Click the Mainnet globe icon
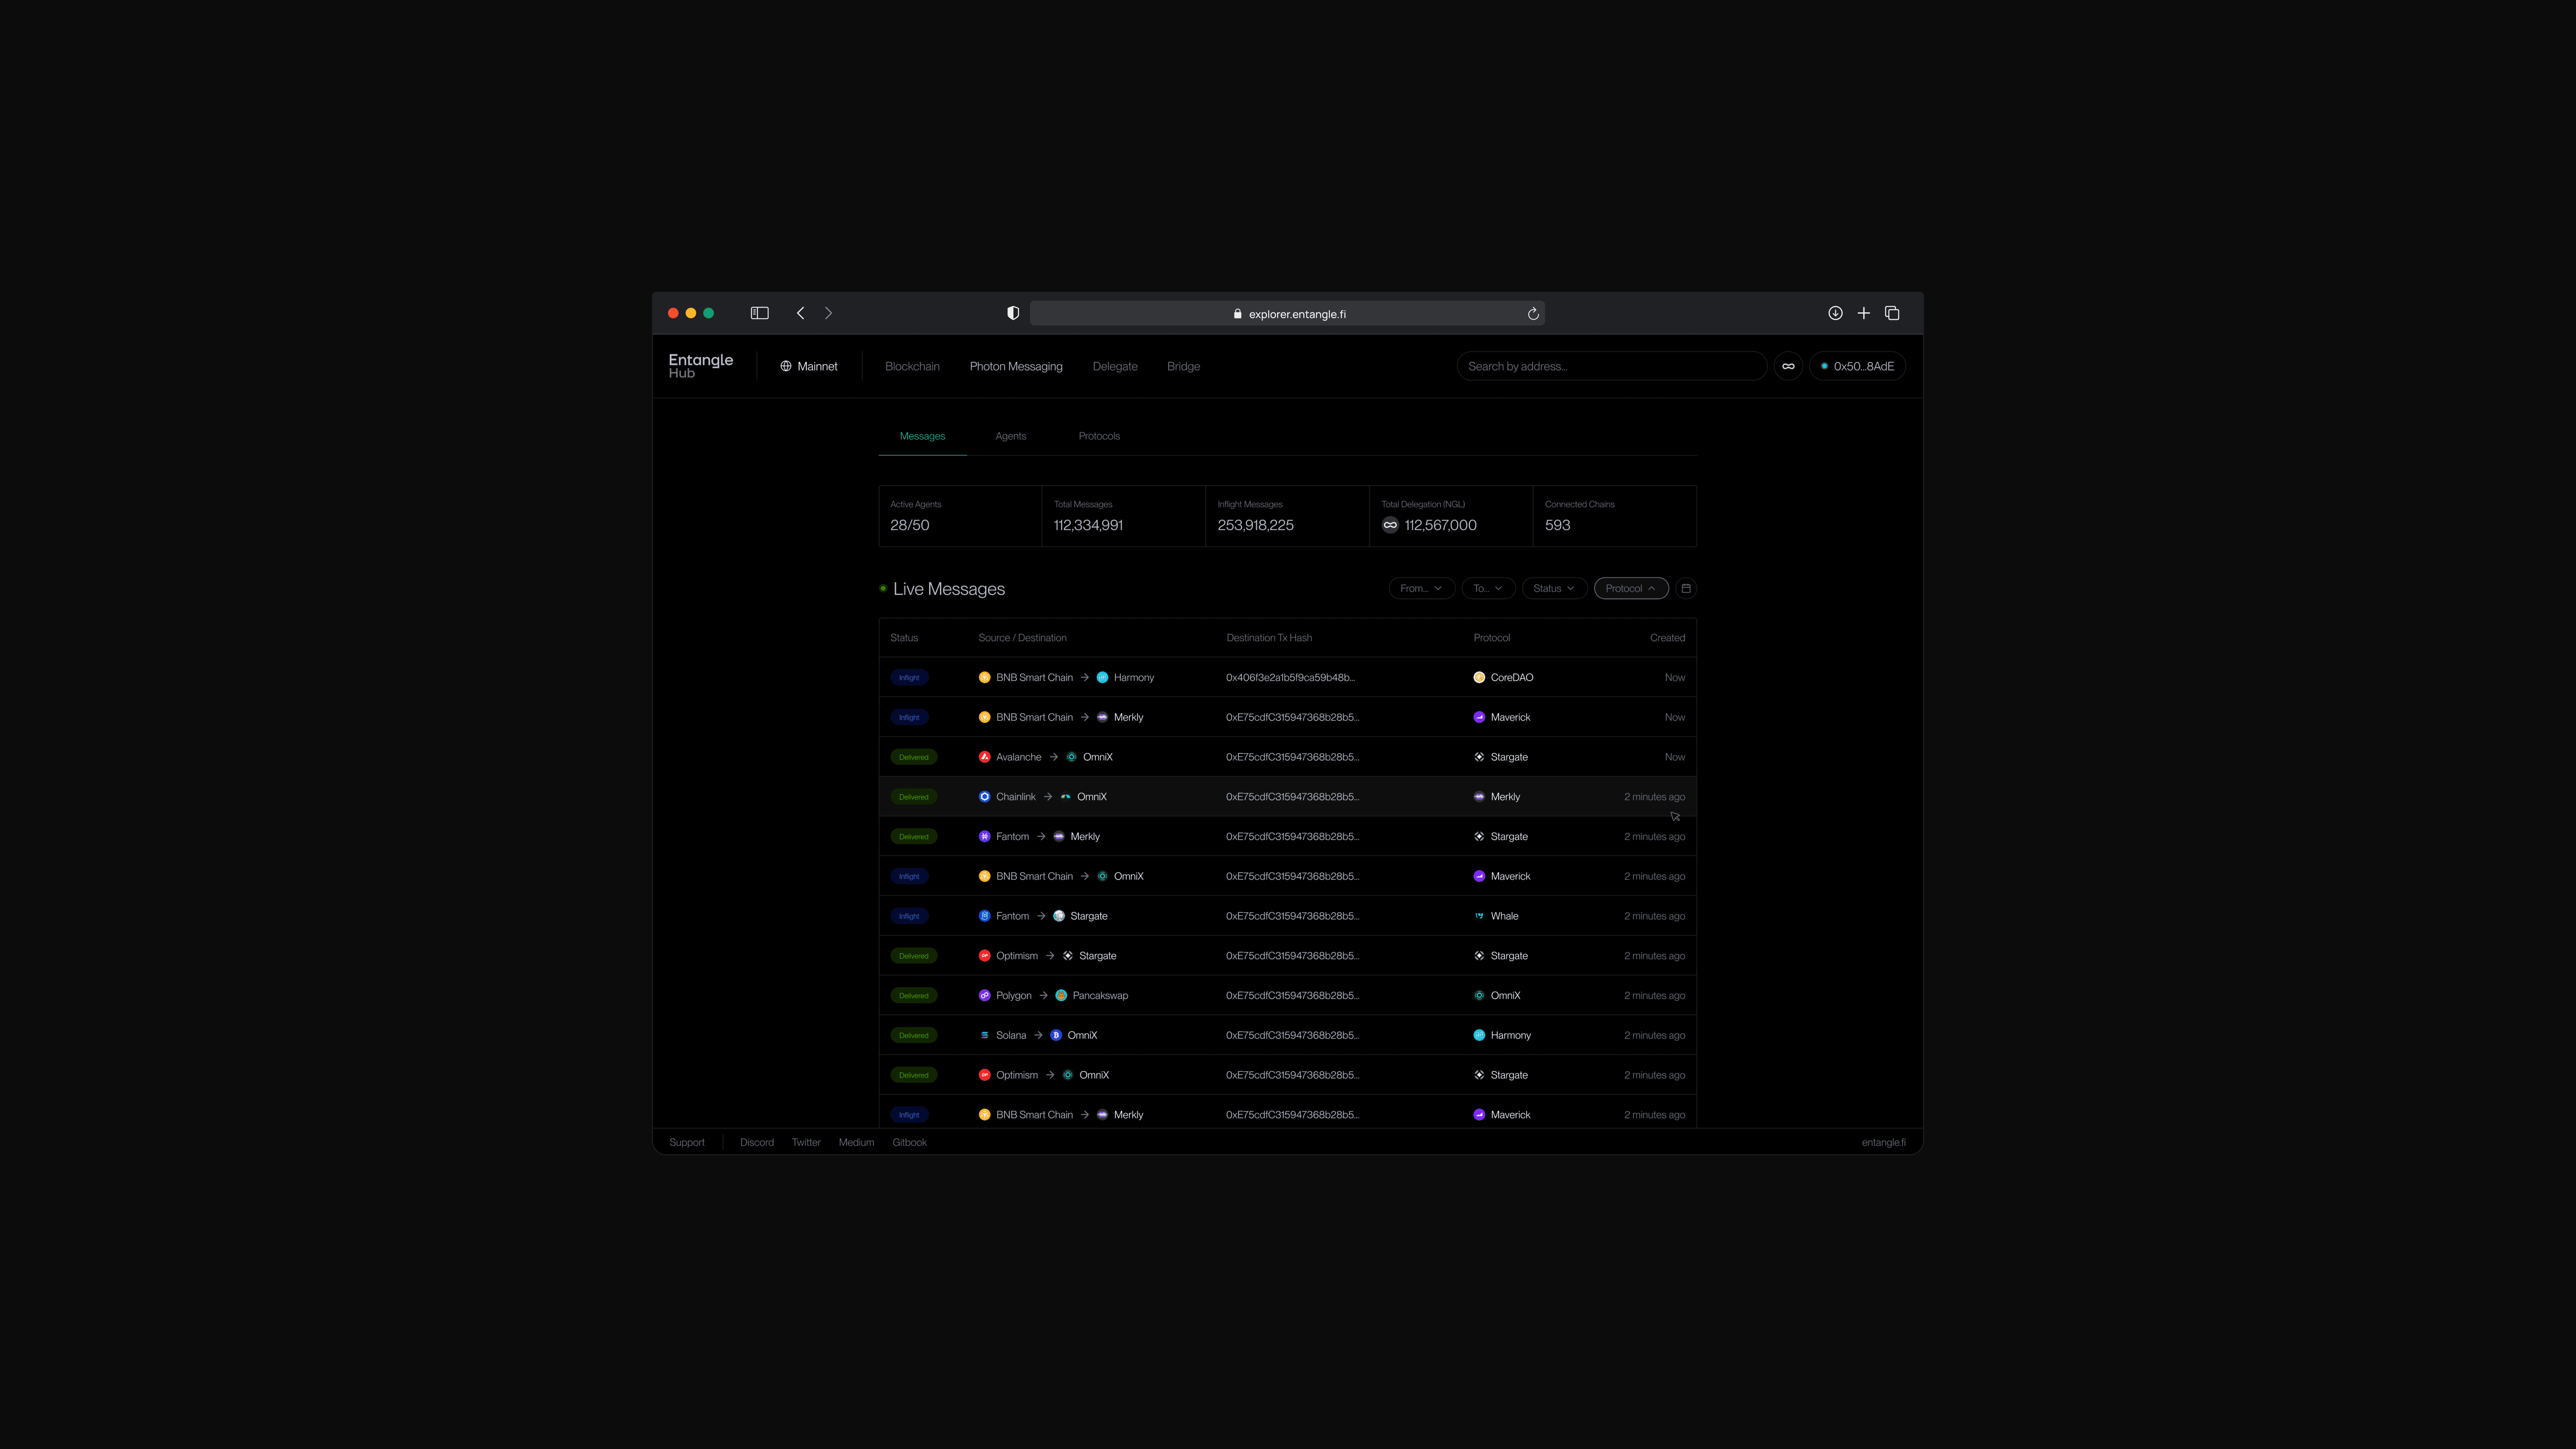This screenshot has height=1449, width=2576. (x=786, y=366)
